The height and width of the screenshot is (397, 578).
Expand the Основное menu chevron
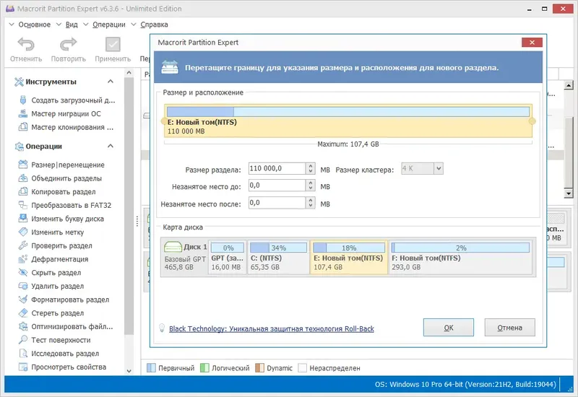point(12,25)
